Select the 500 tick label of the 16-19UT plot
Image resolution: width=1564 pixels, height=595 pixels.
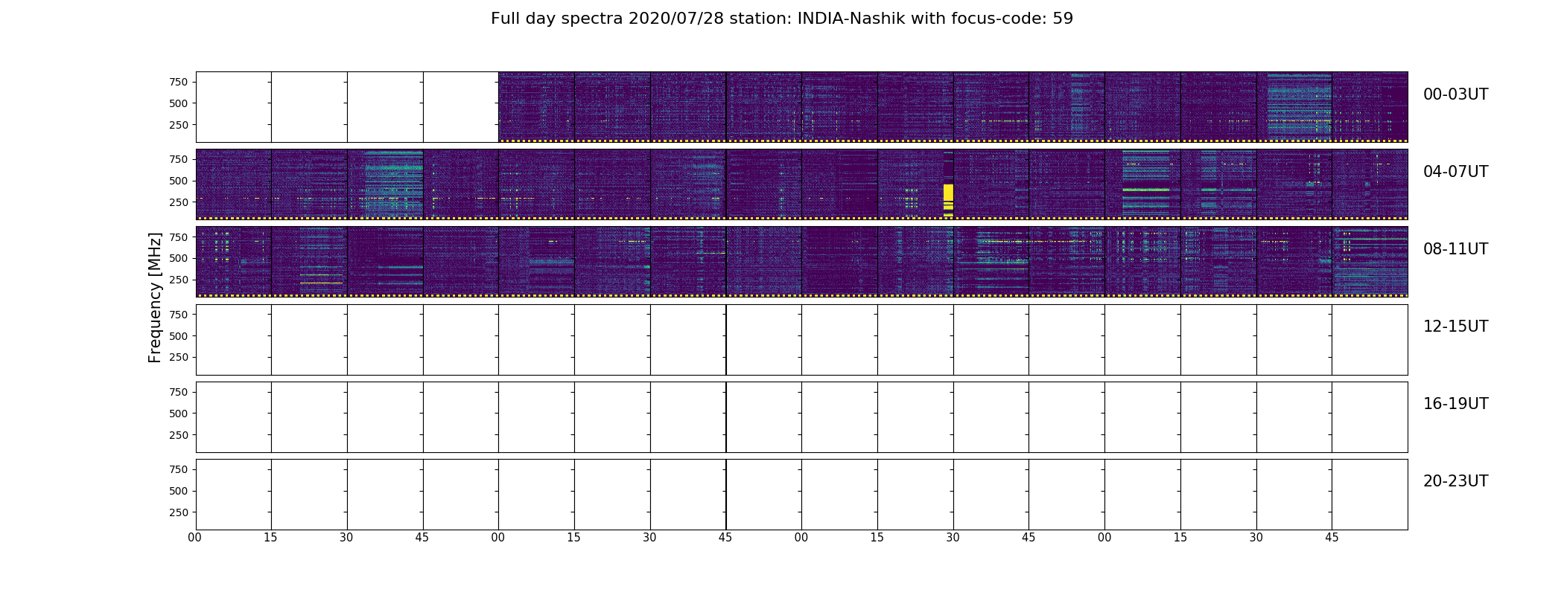(179, 414)
